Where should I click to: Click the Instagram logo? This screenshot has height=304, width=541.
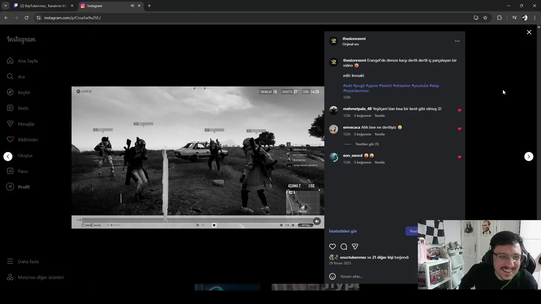pos(21,39)
